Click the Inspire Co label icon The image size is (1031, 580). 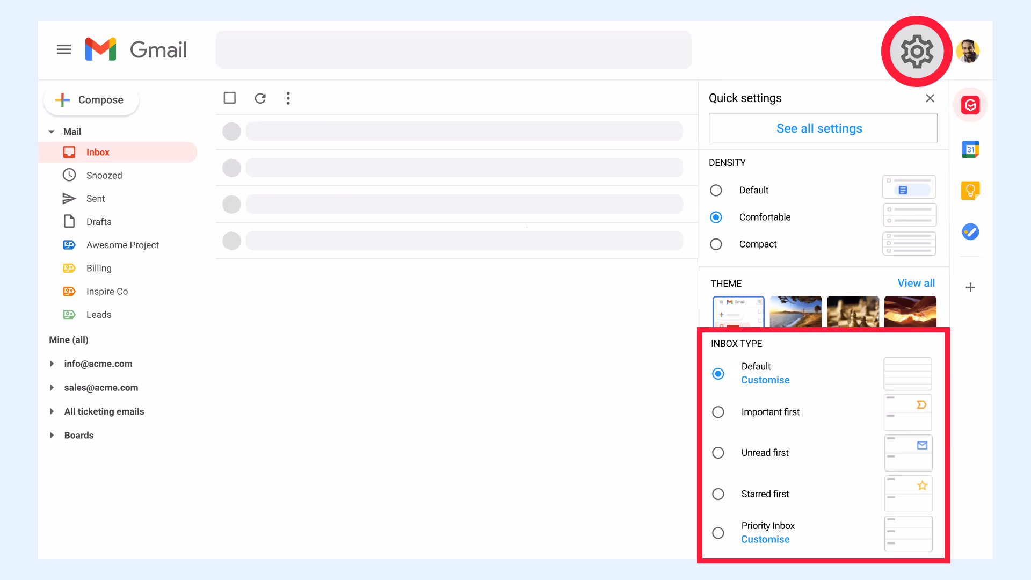(x=69, y=291)
